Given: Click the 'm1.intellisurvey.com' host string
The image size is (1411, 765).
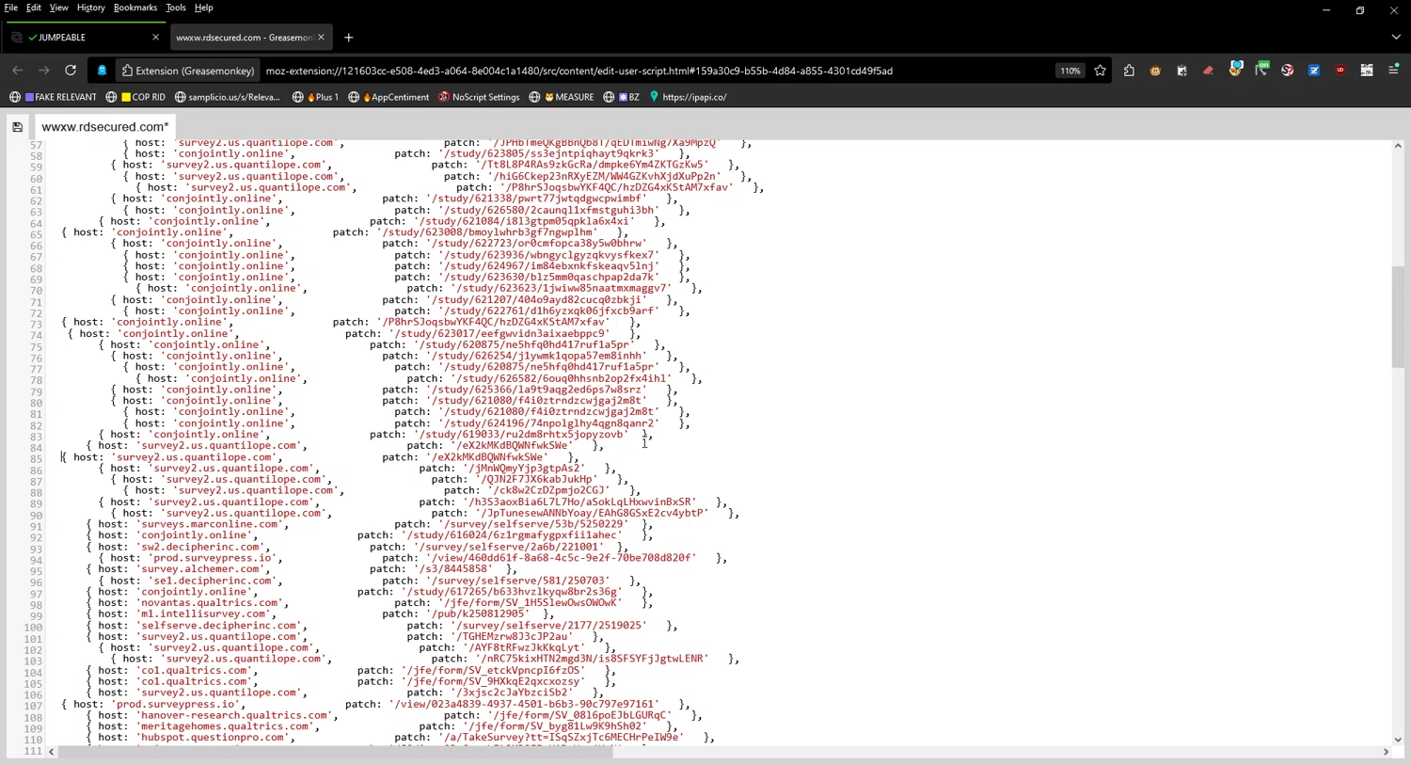Looking at the screenshot, I should pyautogui.click(x=206, y=614).
